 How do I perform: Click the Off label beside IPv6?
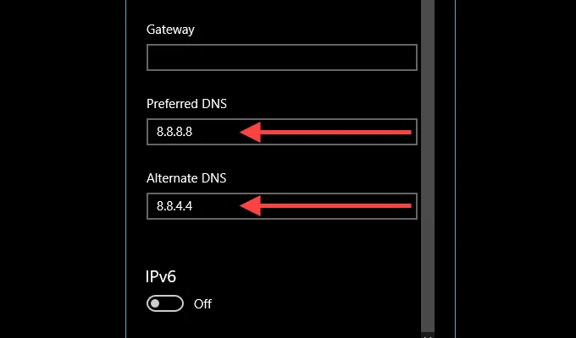click(202, 304)
